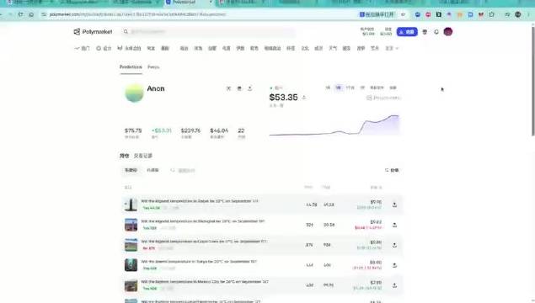535x303 pixels.
Task: Click the Tokyo market thumbnail
Action: (131, 265)
